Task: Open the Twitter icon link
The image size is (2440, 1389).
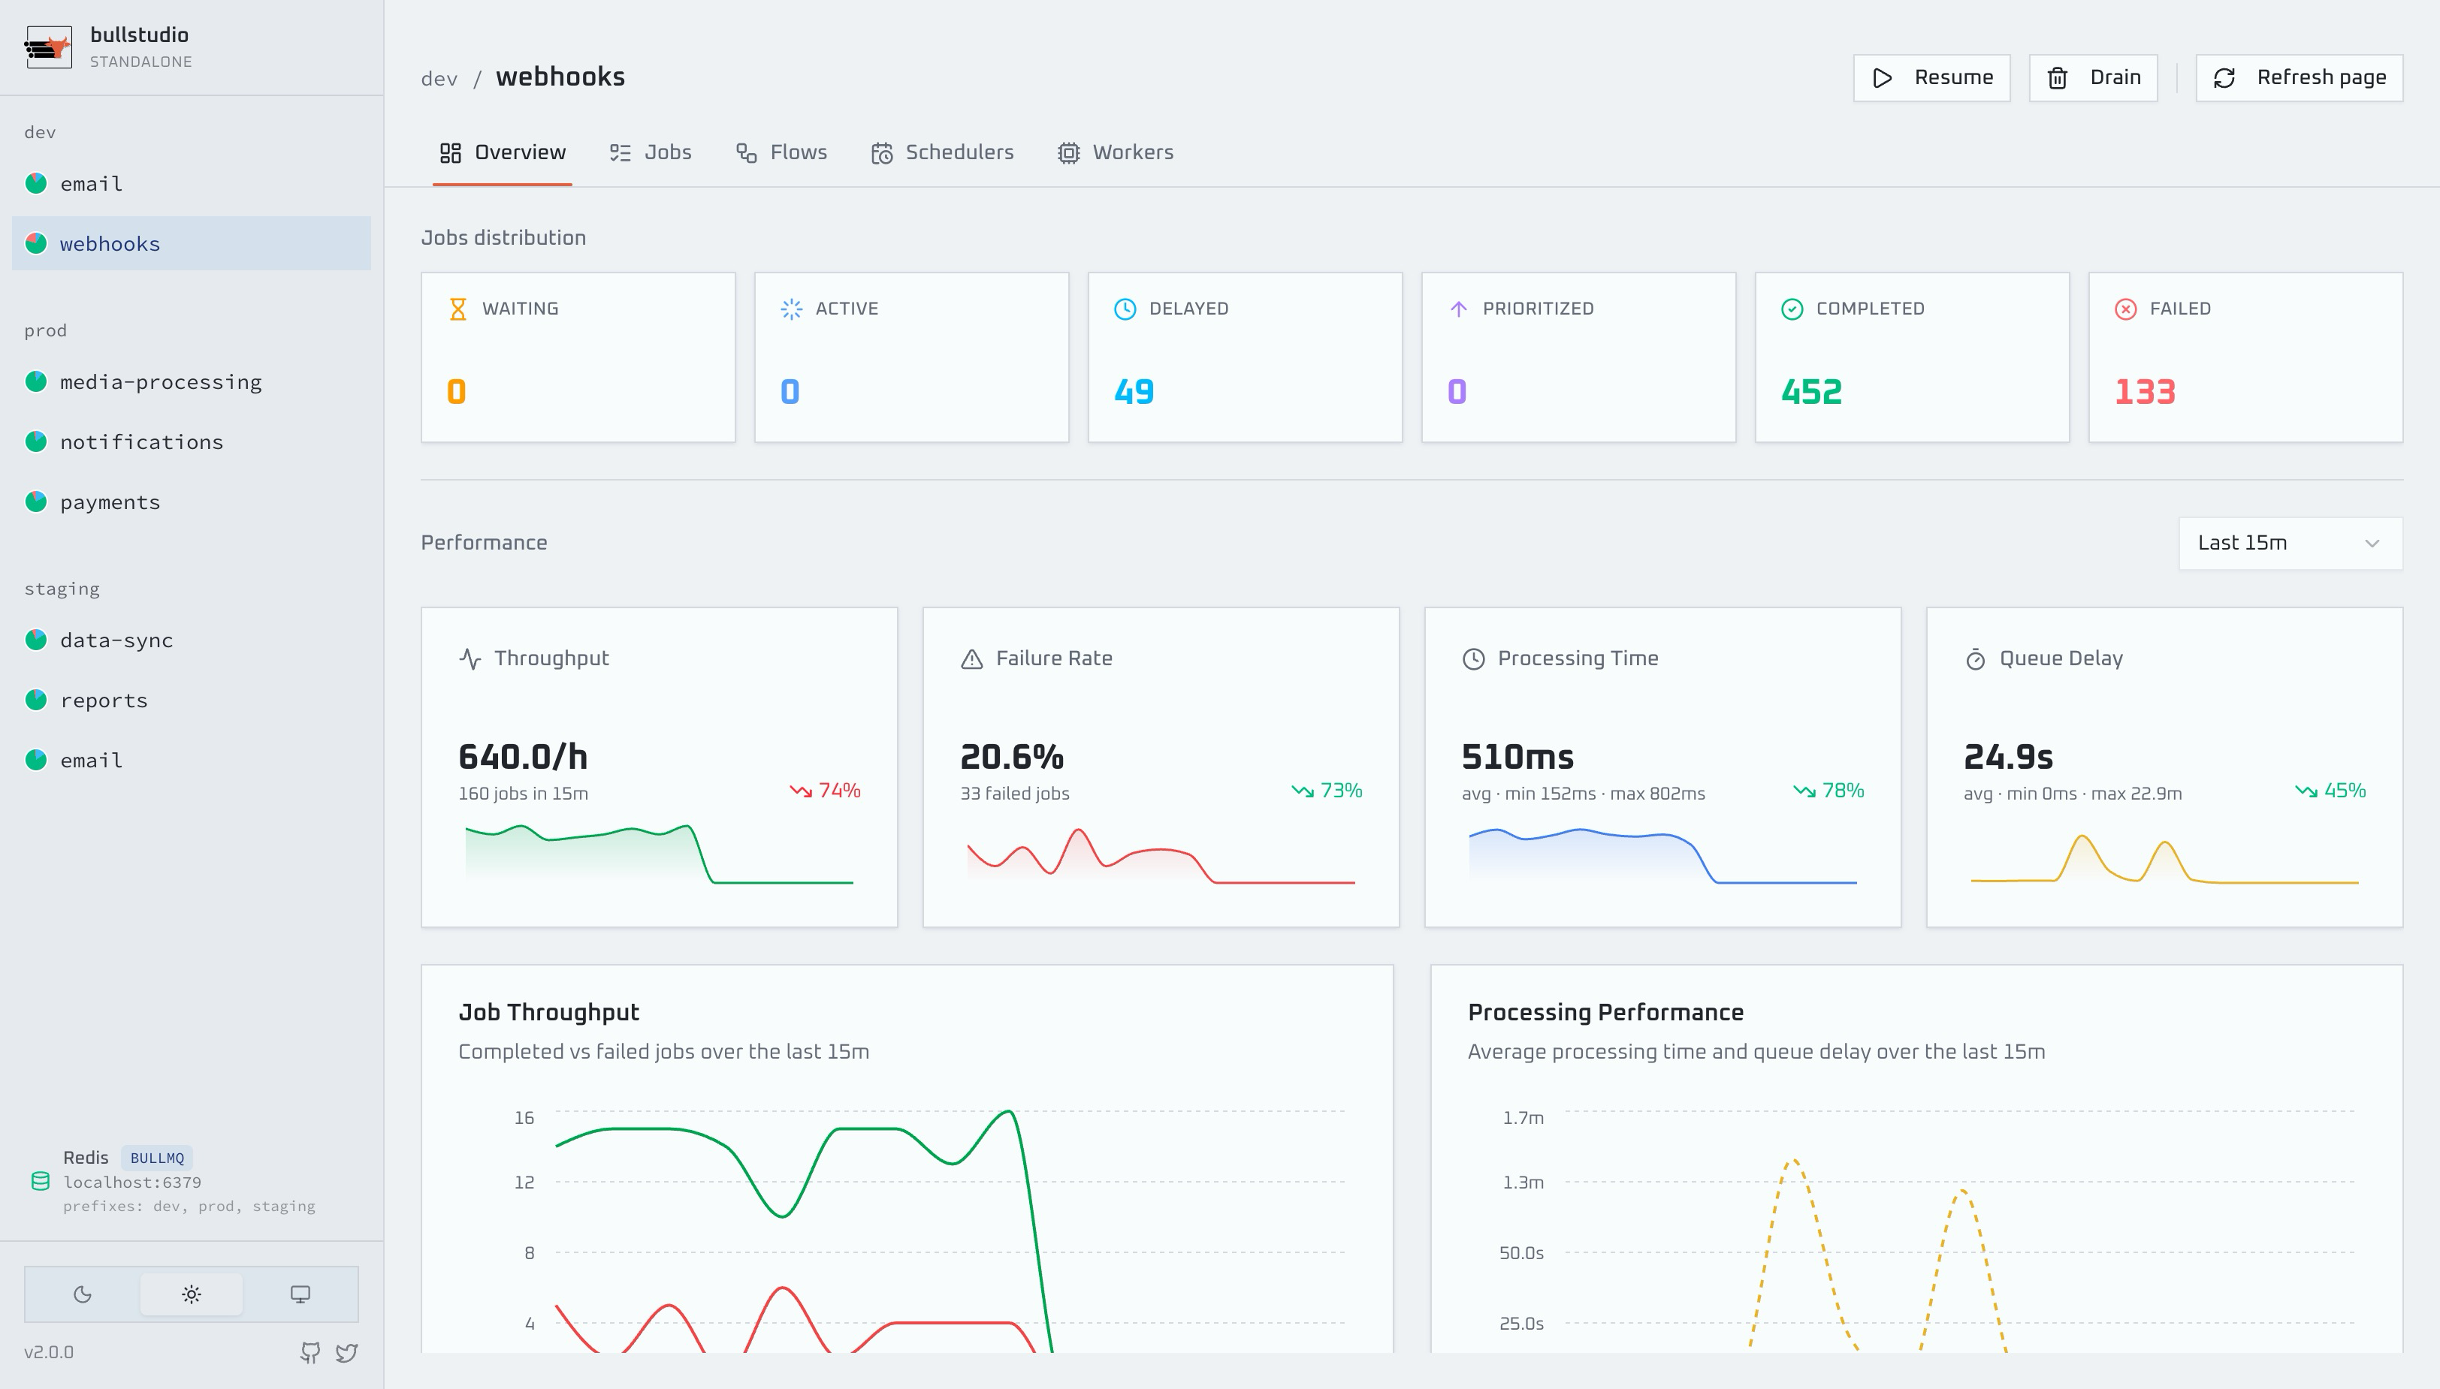Action: point(346,1351)
